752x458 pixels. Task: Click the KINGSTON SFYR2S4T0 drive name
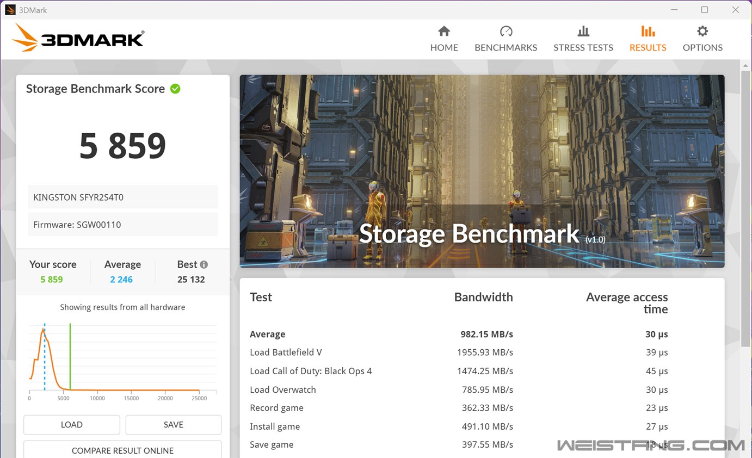click(123, 197)
